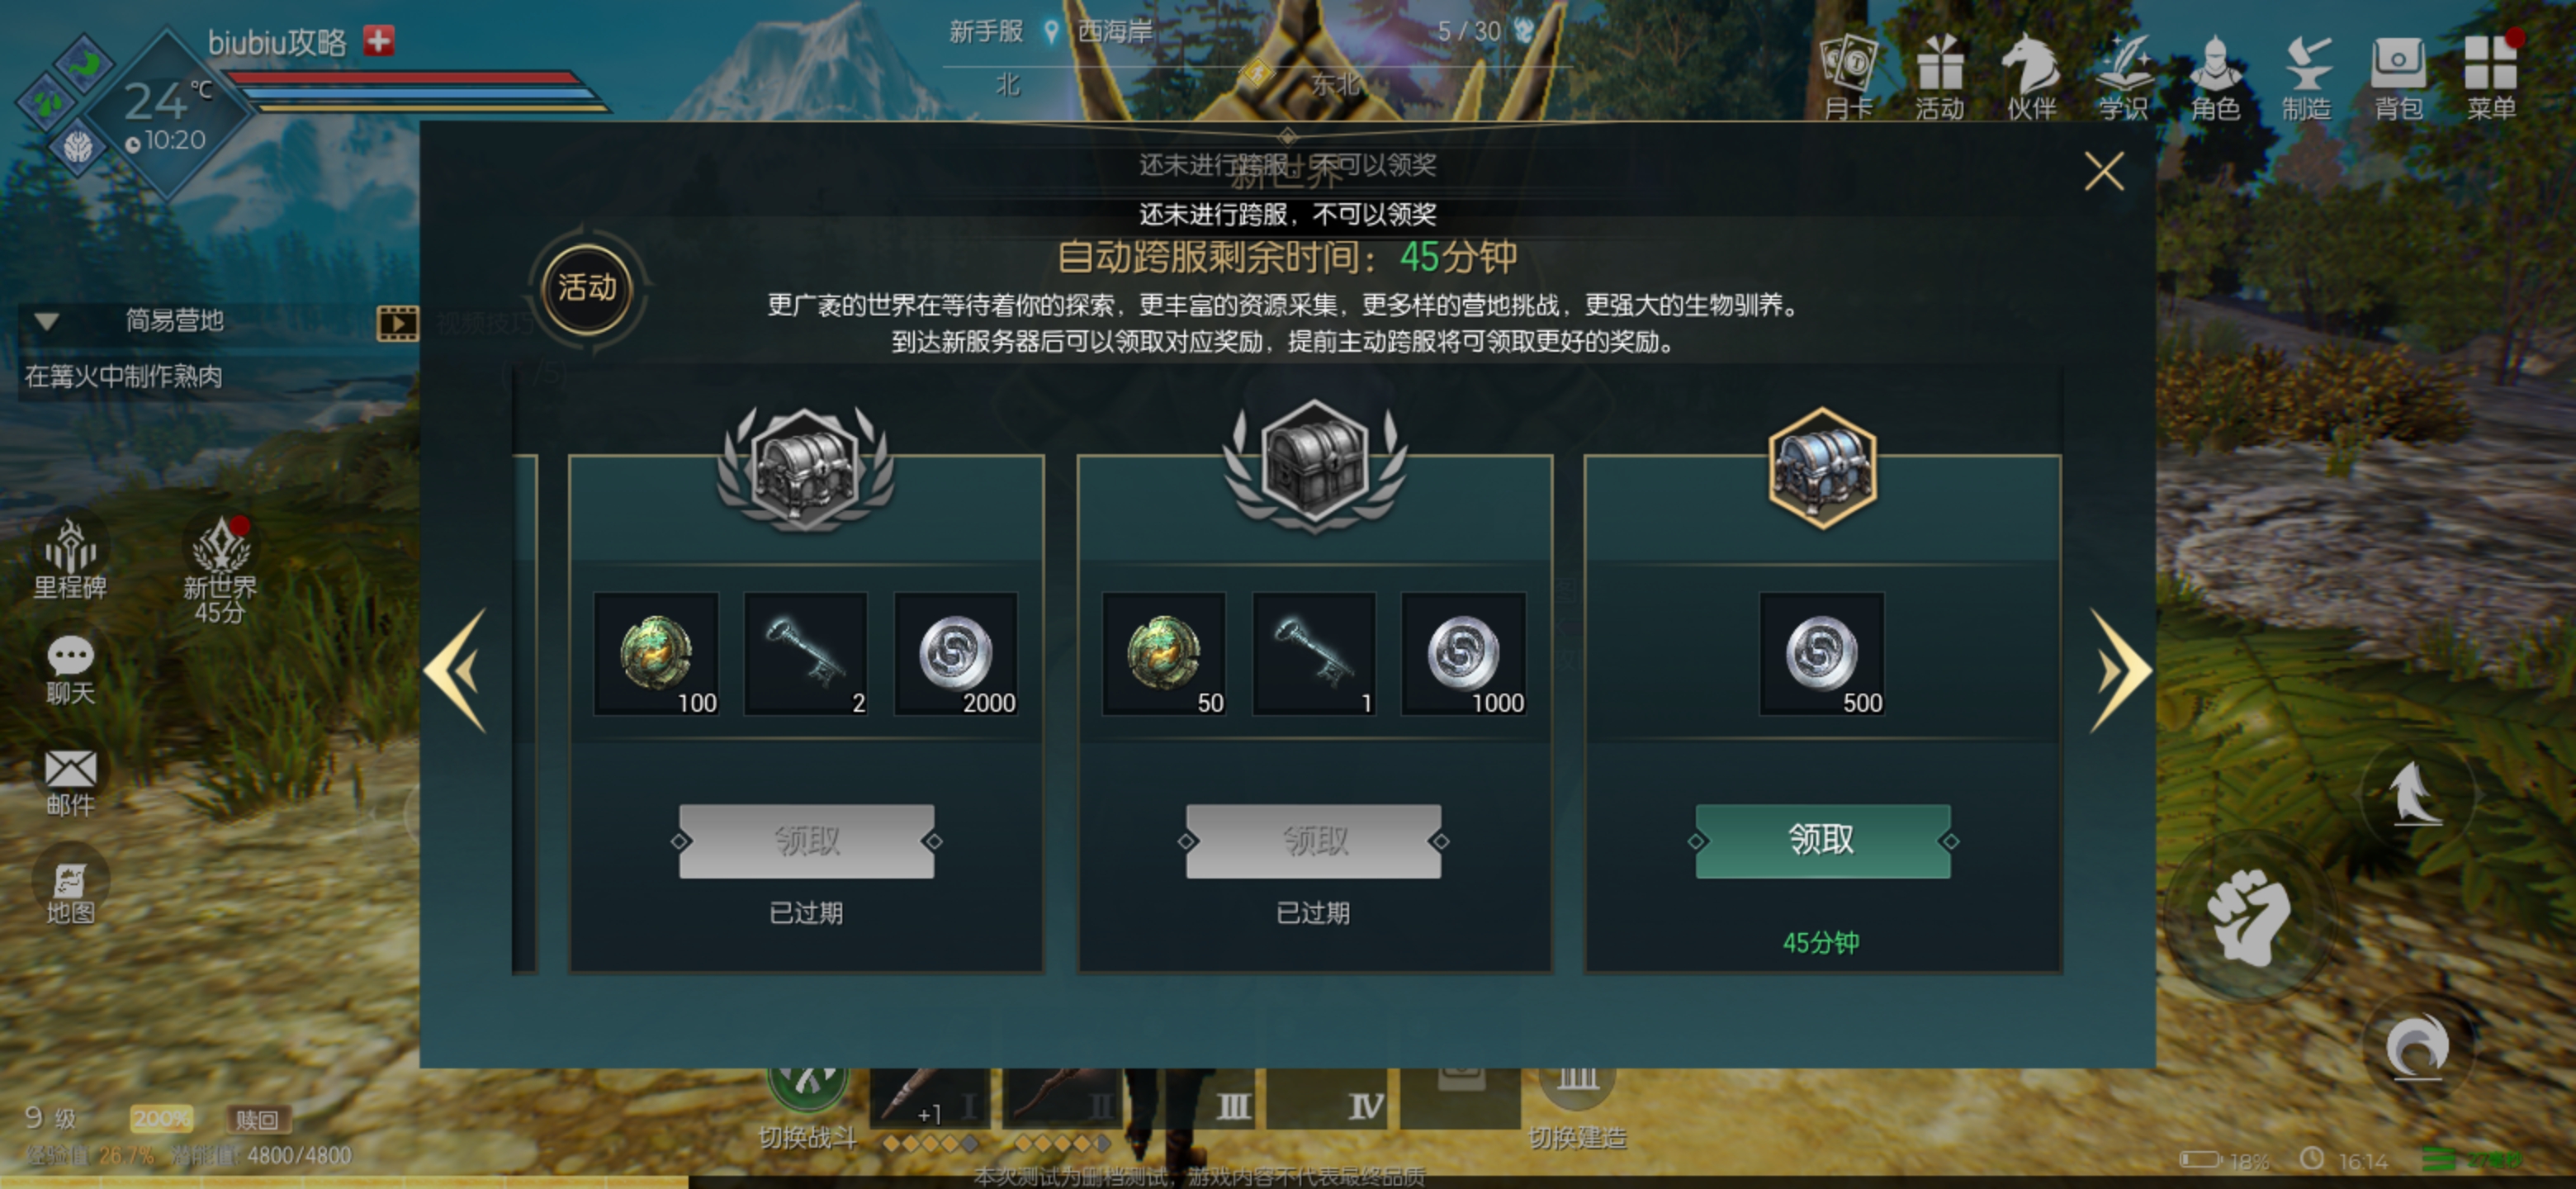Open the 菜单 menu grid
Image resolution: width=2576 pixels, height=1189 pixels.
pyautogui.click(x=2490, y=78)
